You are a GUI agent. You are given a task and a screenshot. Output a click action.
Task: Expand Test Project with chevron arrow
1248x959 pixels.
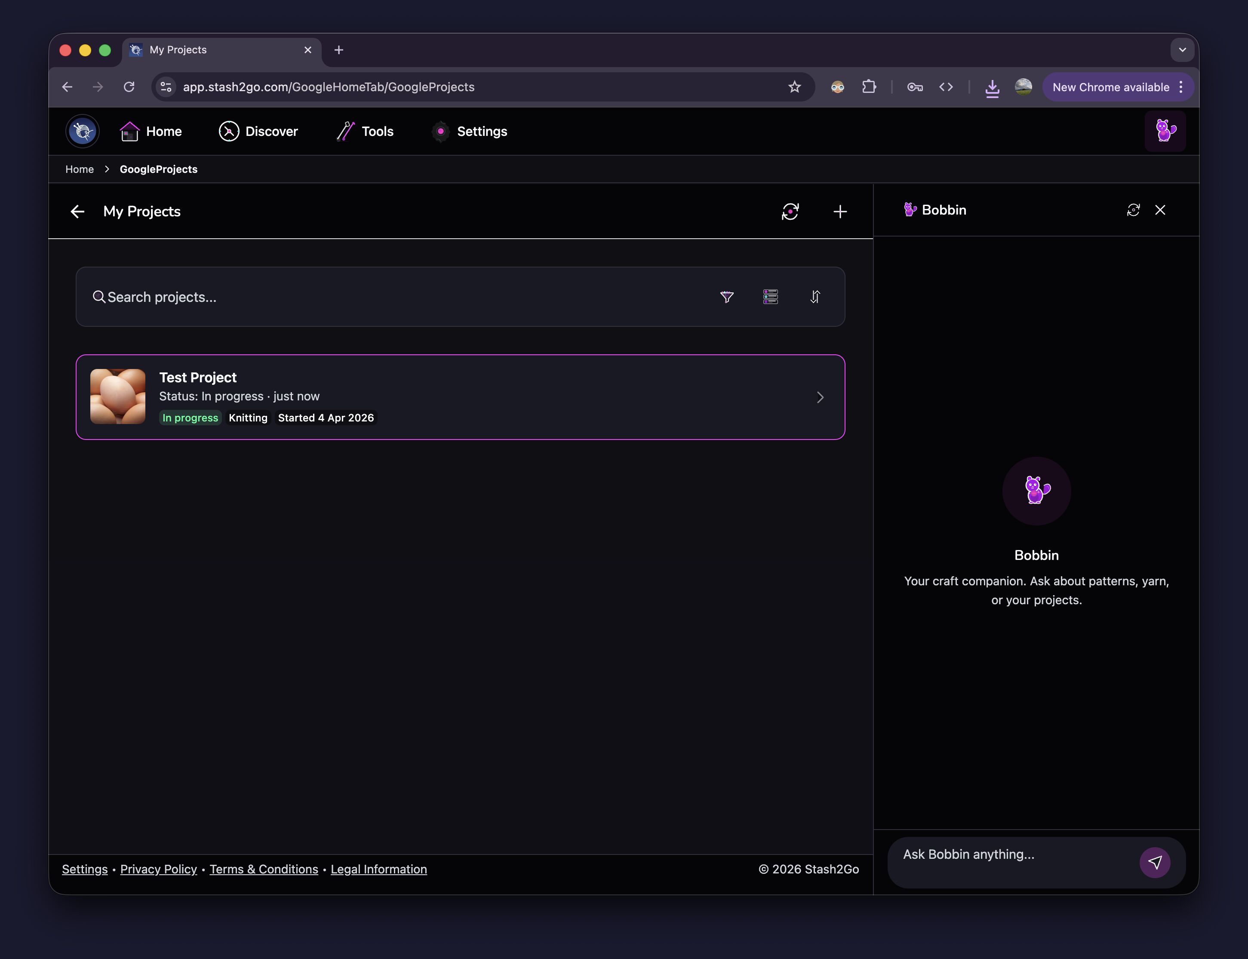click(x=820, y=397)
